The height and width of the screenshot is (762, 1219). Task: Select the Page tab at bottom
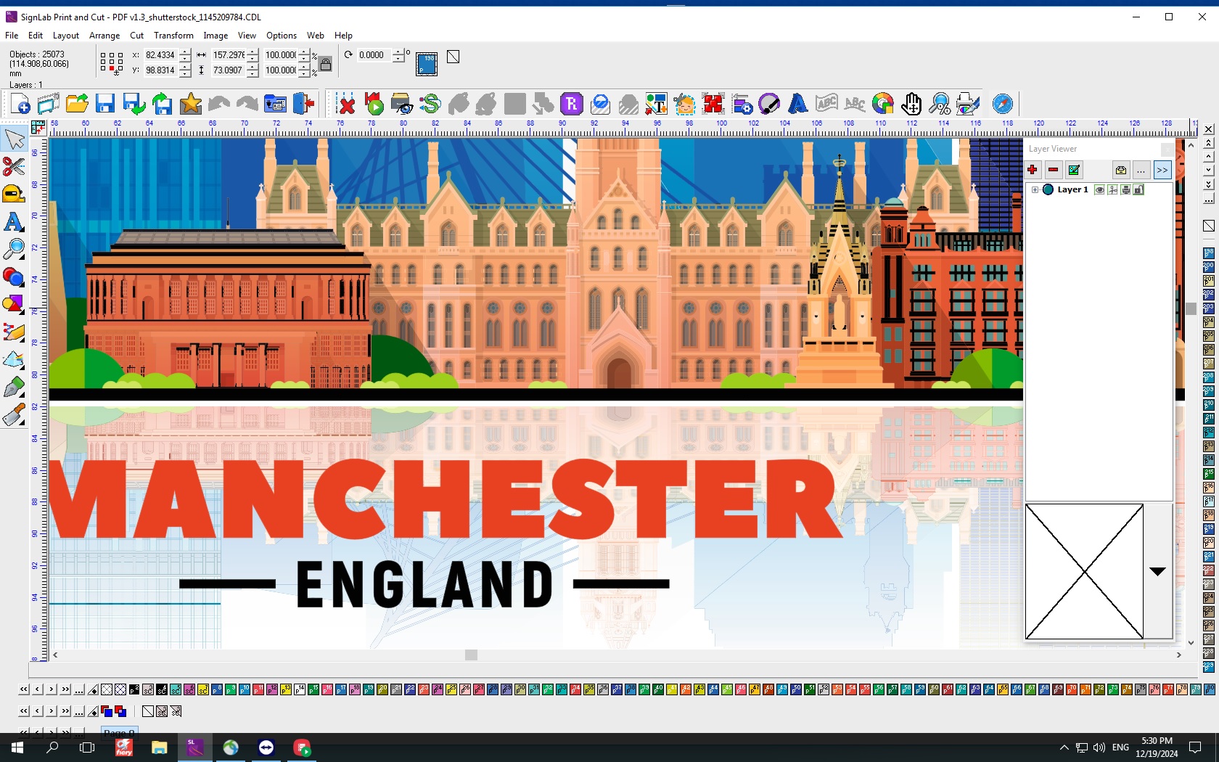coord(119,732)
